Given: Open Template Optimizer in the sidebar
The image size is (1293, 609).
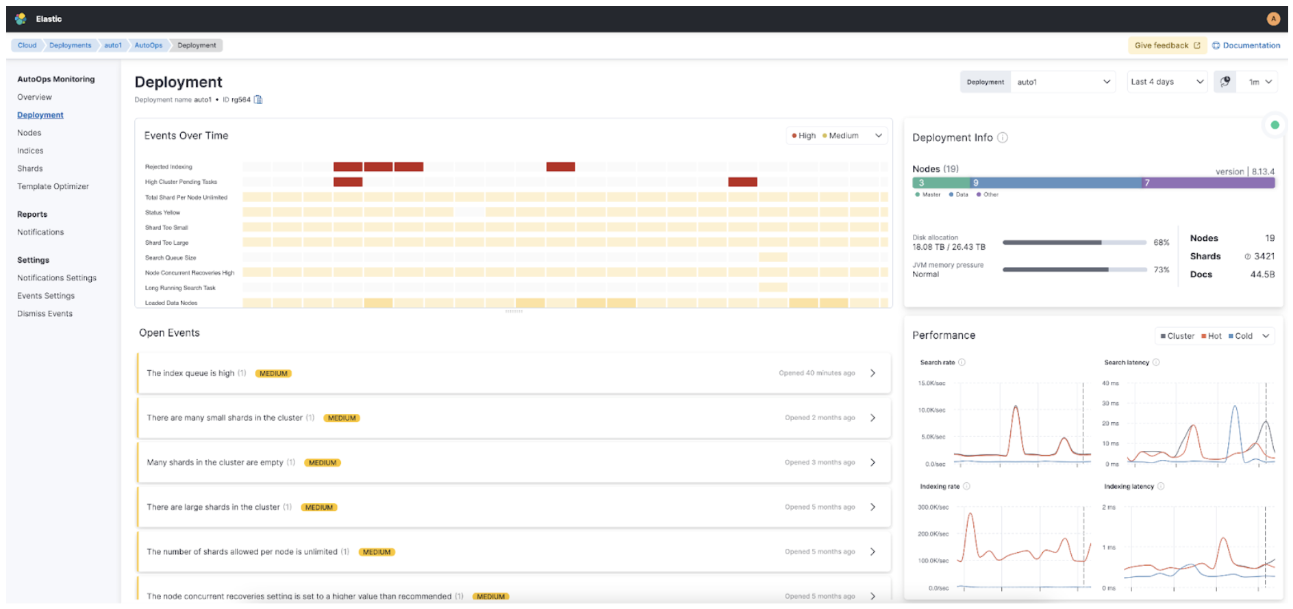Looking at the screenshot, I should click(53, 186).
